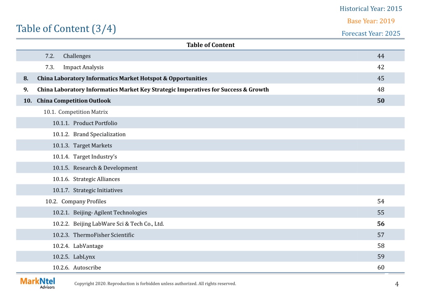
Task: Click the "Base Year: 2019" label
Action: tap(371, 21)
